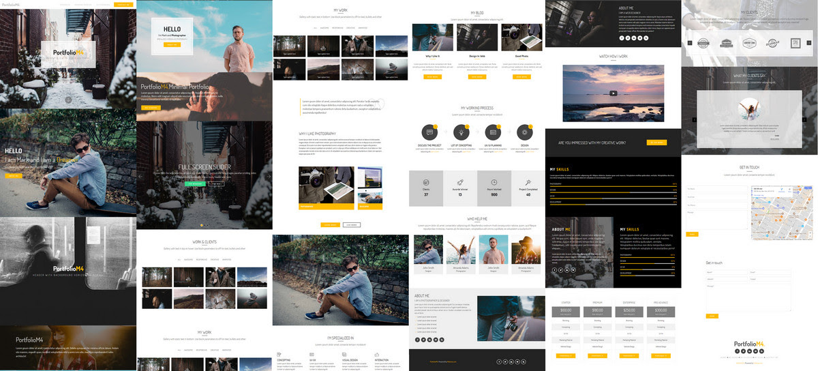Play the Watch How I Work video
The width and height of the screenshot is (818, 371).
coord(613,93)
